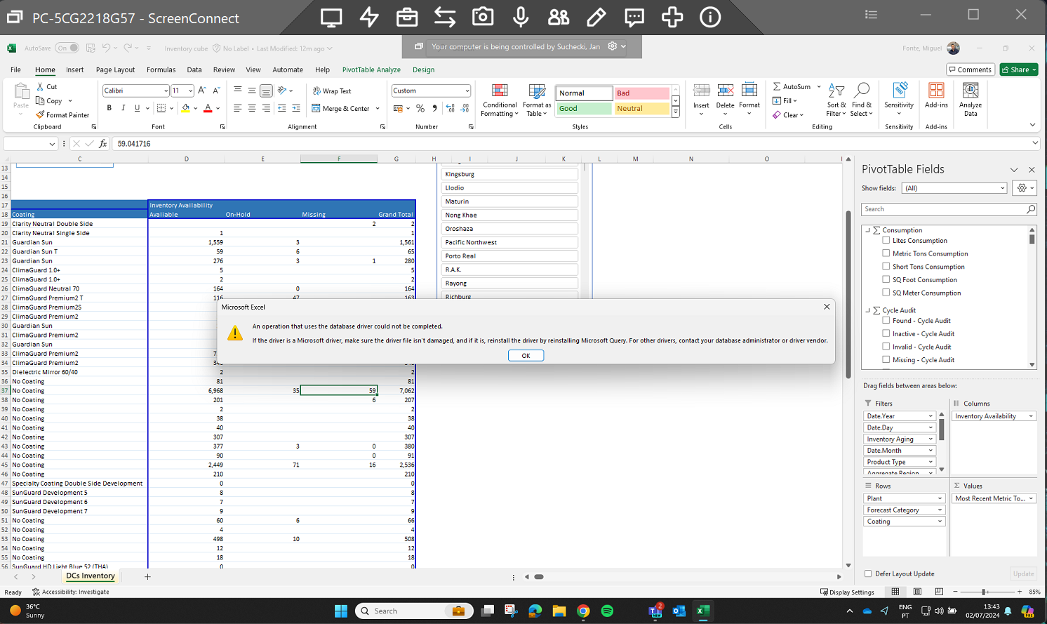Open the Date.Year filter dropdown
Screen dimensions: 1047x624
click(931, 416)
